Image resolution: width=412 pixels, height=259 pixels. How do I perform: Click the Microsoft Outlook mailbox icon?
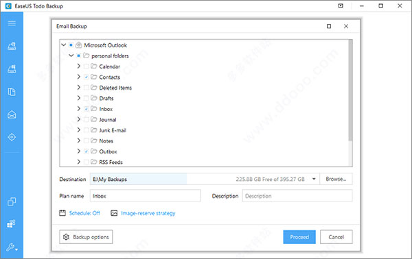[x=78, y=45]
